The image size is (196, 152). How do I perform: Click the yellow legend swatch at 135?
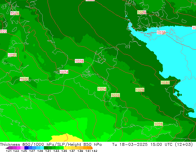(66, 148)
